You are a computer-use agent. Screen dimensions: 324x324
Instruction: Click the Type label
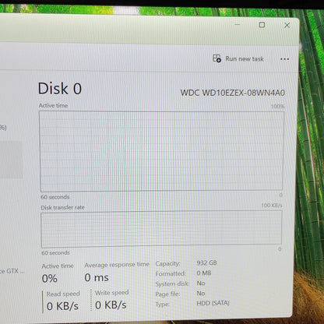163,305
